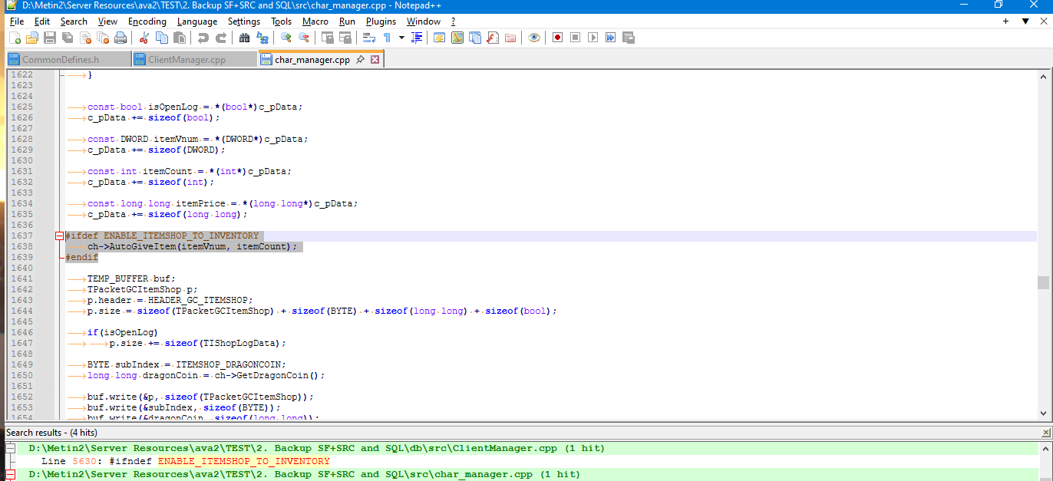Open the Plugins menu
The image size is (1053, 481).
click(381, 21)
